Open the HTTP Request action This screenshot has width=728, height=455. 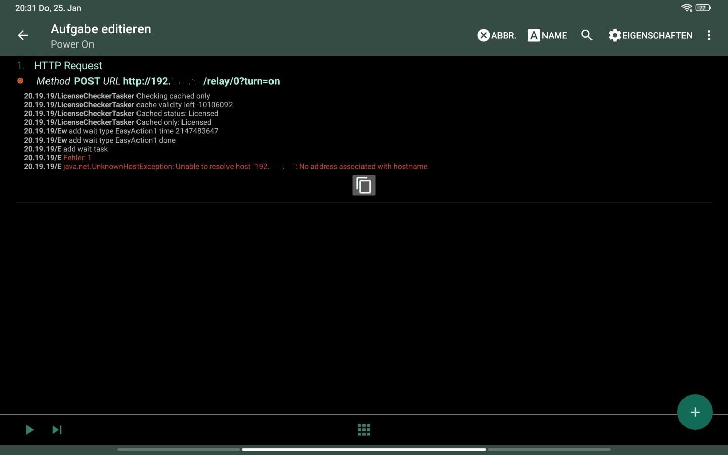point(68,66)
